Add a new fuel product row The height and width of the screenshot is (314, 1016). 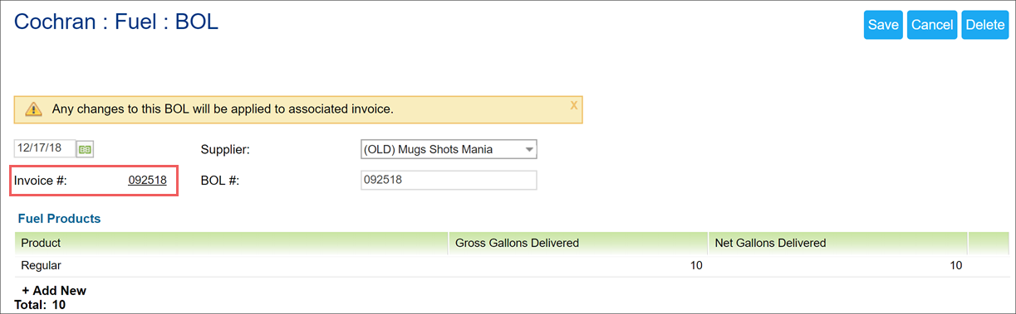pyautogui.click(x=54, y=291)
